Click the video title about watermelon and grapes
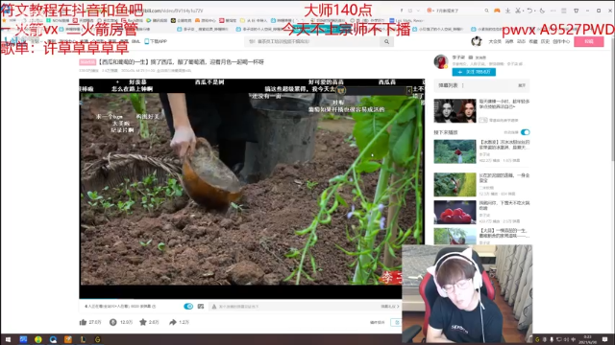615x345 pixels. pyautogui.click(x=181, y=61)
